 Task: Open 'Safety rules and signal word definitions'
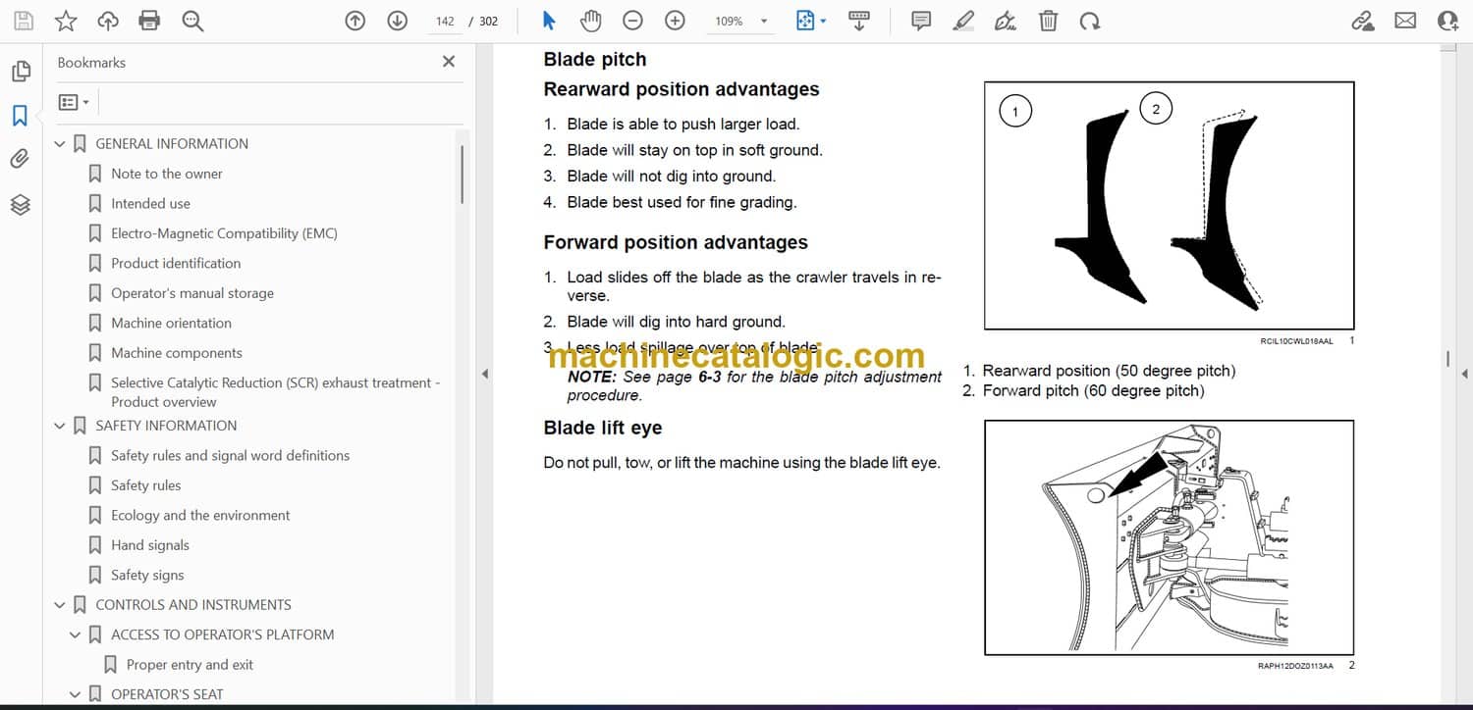(x=230, y=455)
